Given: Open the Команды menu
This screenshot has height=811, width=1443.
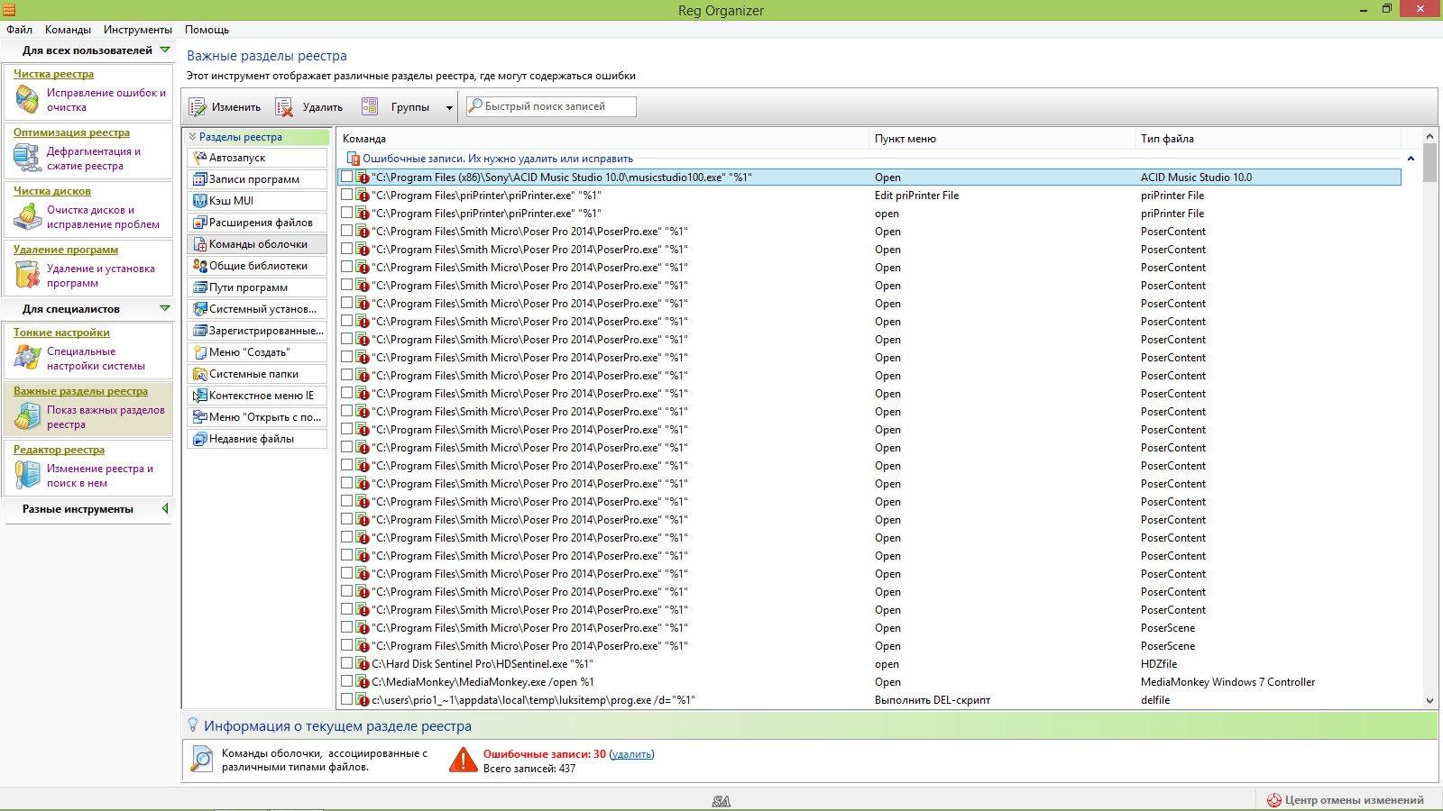Looking at the screenshot, I should 68,30.
